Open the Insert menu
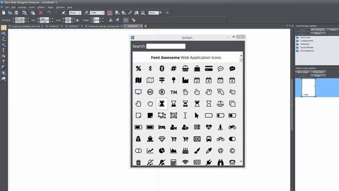The width and height of the screenshot is (339, 191). [x=32, y=7]
